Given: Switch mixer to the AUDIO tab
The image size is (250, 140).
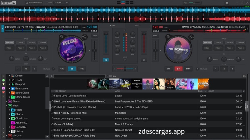Looking at the screenshot, I should (112, 26).
